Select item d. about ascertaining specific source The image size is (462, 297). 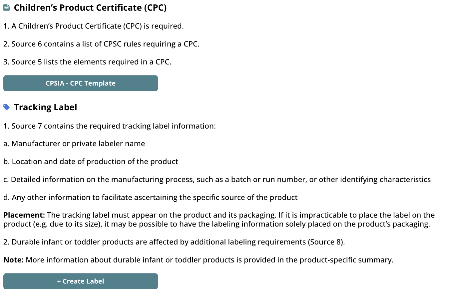pyautogui.click(x=151, y=197)
